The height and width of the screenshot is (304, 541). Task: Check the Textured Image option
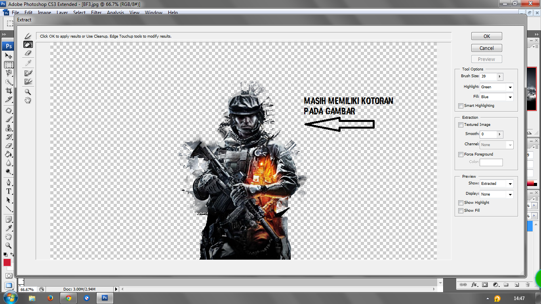(x=461, y=125)
